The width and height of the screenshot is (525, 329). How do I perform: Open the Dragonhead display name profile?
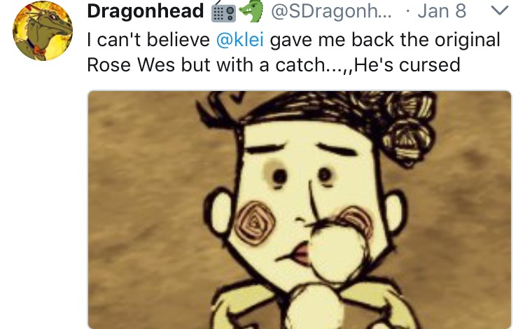click(x=146, y=10)
